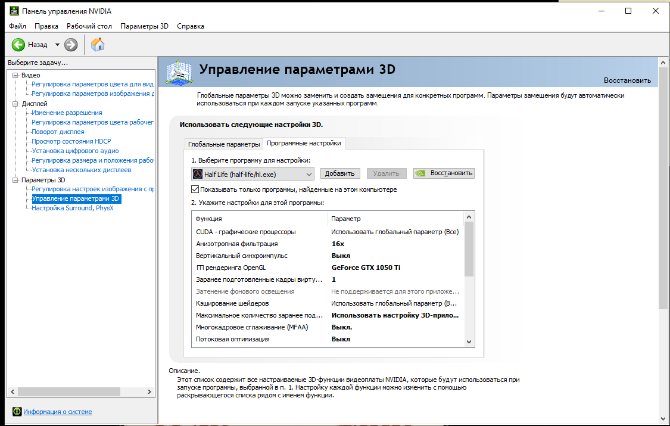Click the disabled Удалить button
Viewport: 670px width, 426px height.
pos(387,173)
